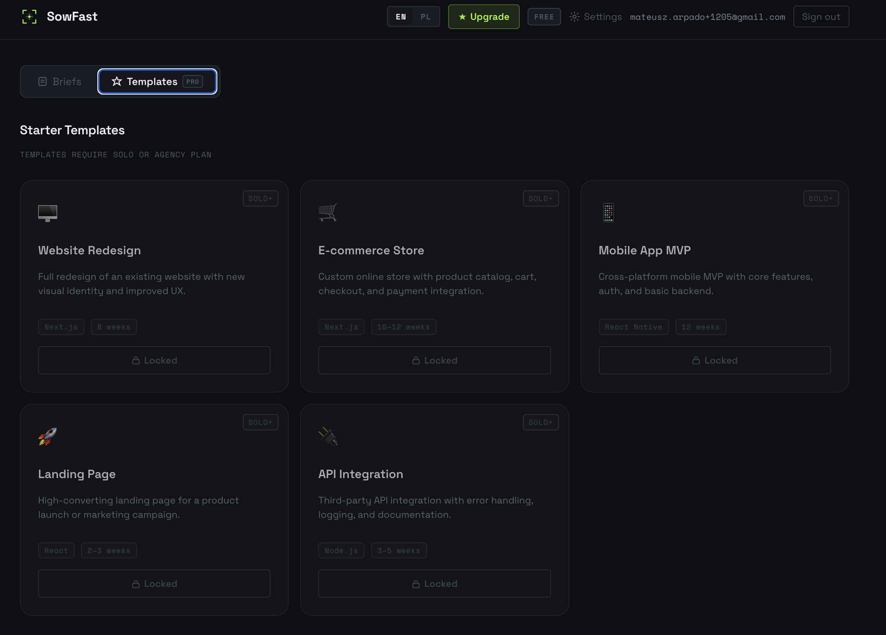Click the SowFast logo icon
Image resolution: width=886 pixels, height=635 pixels.
click(29, 17)
